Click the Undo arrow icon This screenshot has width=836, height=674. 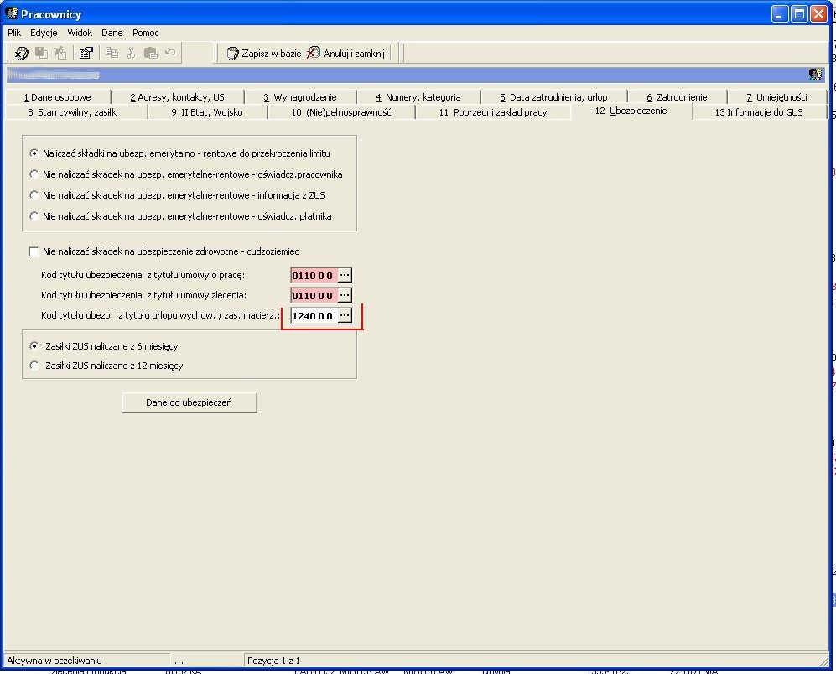170,52
